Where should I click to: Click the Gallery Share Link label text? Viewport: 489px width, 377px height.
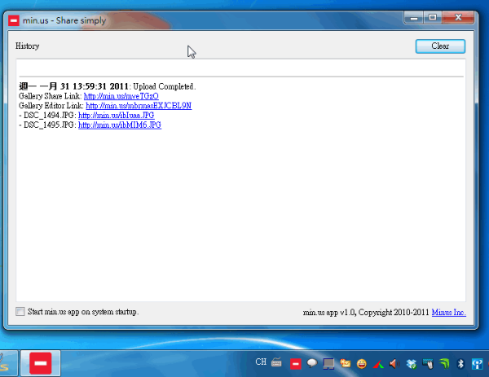51,96
